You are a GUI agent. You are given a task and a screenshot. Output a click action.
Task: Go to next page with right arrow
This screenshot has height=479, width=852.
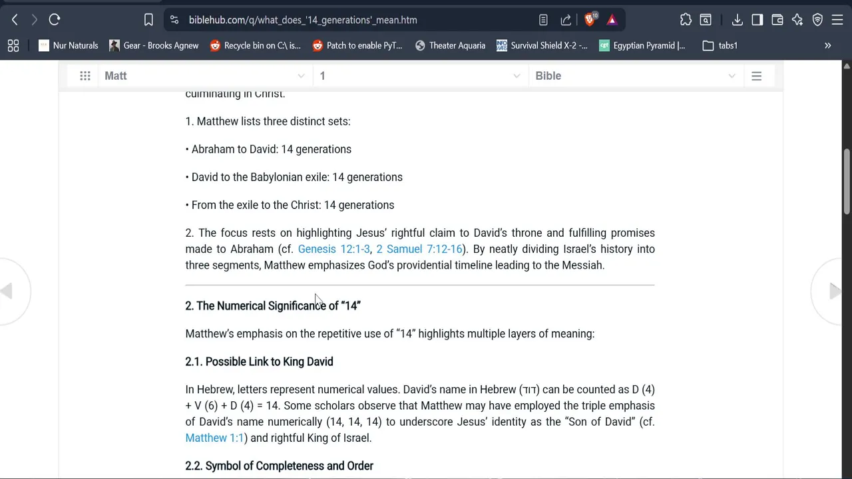tap(835, 291)
